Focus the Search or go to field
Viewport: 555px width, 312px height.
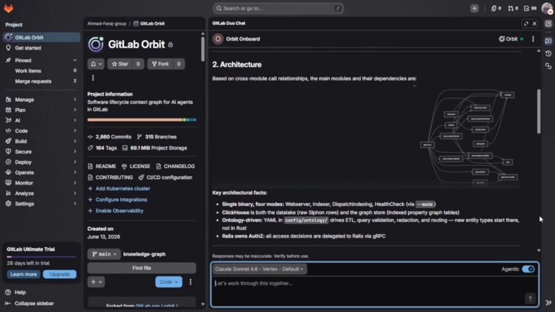click(x=278, y=8)
